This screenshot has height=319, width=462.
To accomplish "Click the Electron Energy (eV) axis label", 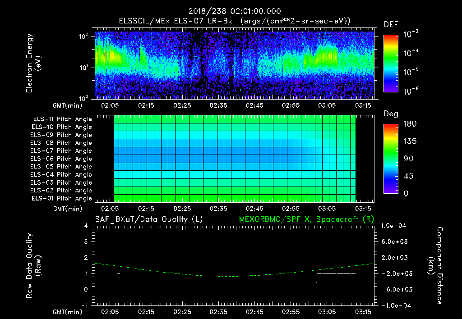I will (33, 63).
